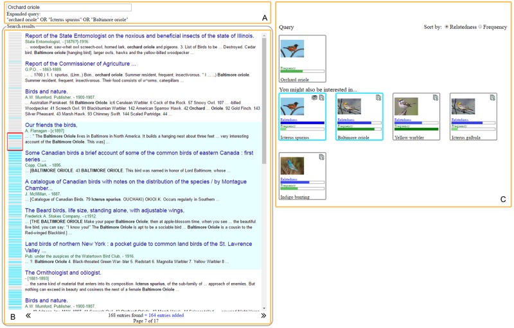The height and width of the screenshot is (328, 514).
Task: Click the stack icon on Icterus spurius card
Action: (x=314, y=97)
